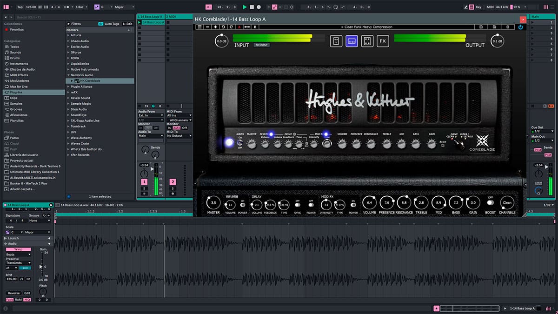This screenshot has width=558, height=314.
Task: Open the Warp mode Beats dropdown
Action: pos(19,254)
